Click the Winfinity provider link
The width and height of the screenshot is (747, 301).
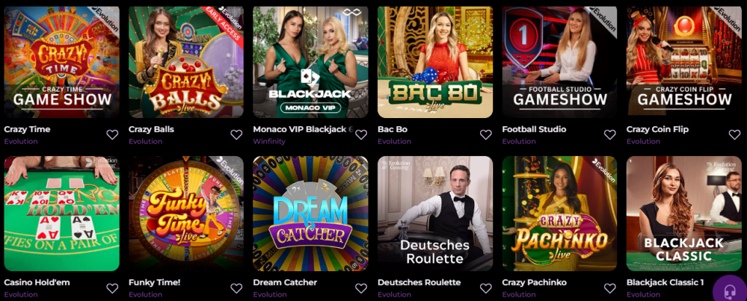click(x=269, y=141)
